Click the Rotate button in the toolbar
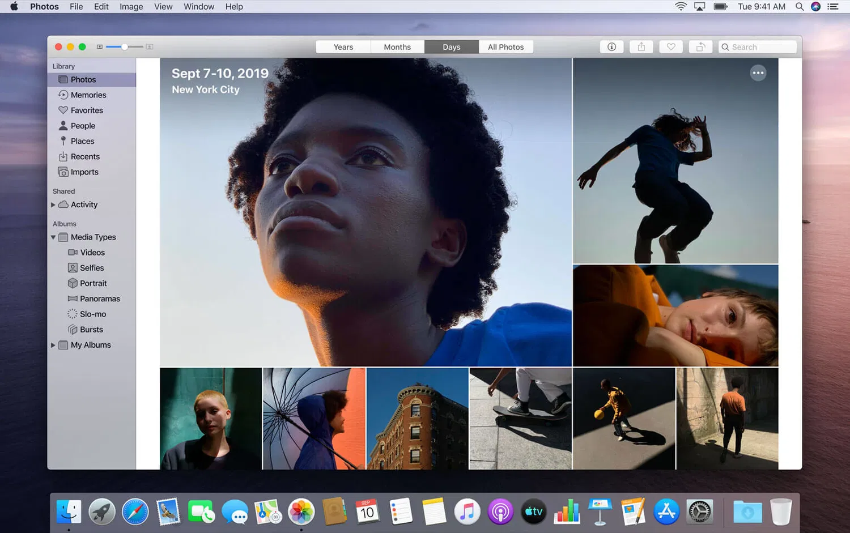This screenshot has width=850, height=533. click(700, 47)
